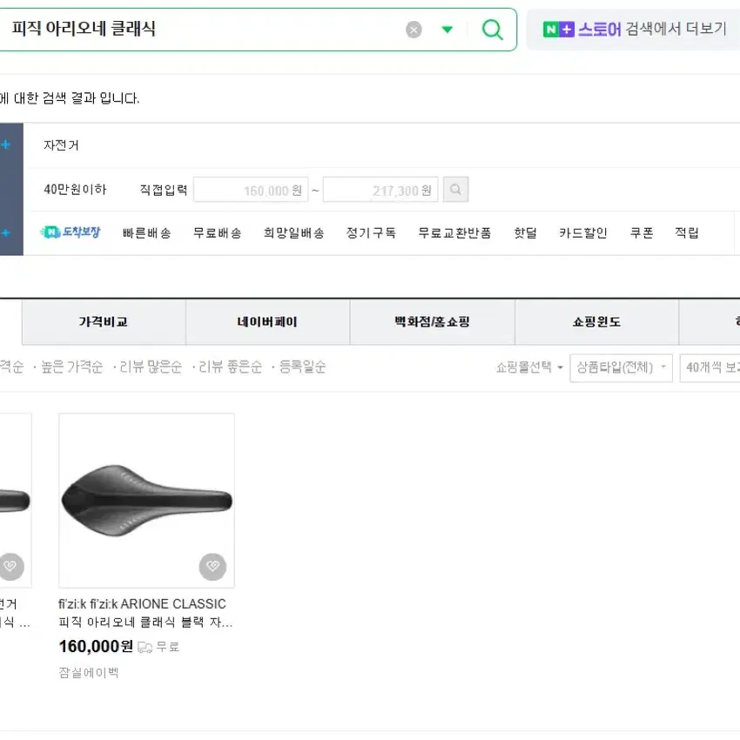The width and height of the screenshot is (740, 740).
Task: Open the 쇼핑몰선택 dropdown
Action: [529, 367]
